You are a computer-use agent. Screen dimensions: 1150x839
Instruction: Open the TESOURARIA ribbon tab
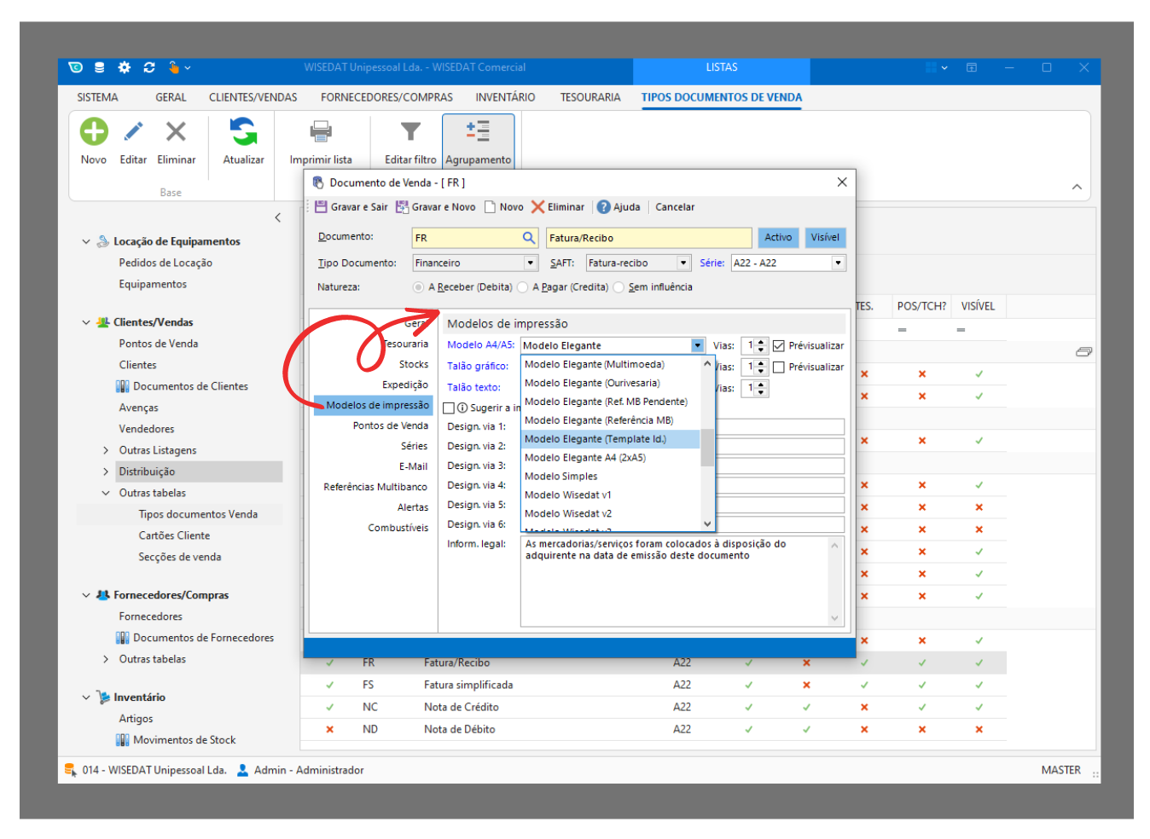coord(590,97)
